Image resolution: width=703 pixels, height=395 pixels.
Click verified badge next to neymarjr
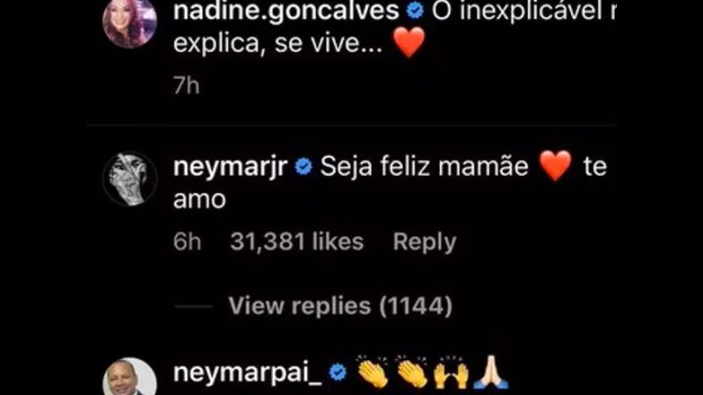click(x=304, y=166)
